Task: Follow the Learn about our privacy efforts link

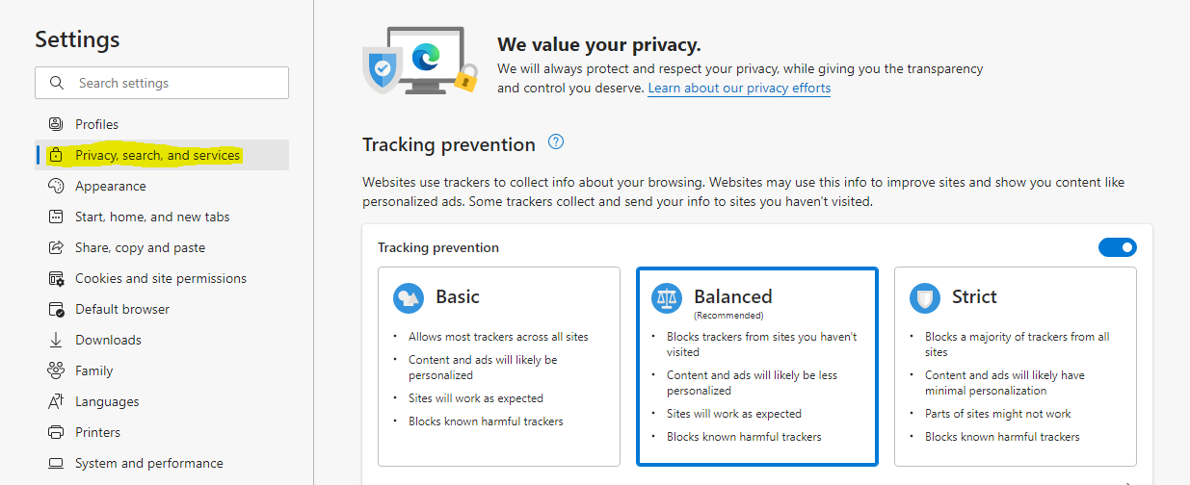Action: (x=739, y=88)
